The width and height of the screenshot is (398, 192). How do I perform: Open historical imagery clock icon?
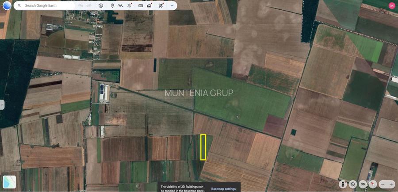(101, 6)
